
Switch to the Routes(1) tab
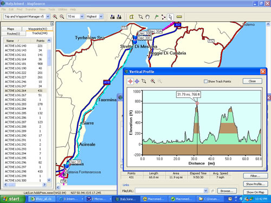click(14, 34)
